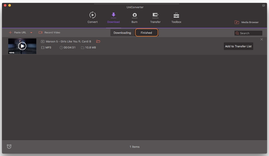Click the 1 items status text
The width and height of the screenshot is (269, 156).
[x=134, y=147]
